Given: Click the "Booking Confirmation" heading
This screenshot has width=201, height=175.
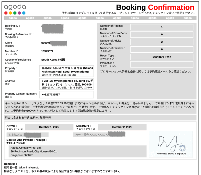Looking at the screenshot, I should (x=155, y=7).
